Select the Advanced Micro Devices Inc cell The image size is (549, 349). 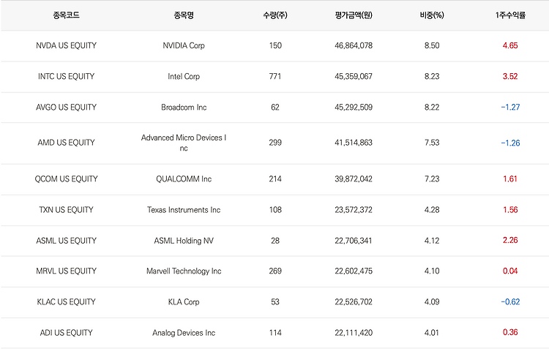tap(184, 143)
